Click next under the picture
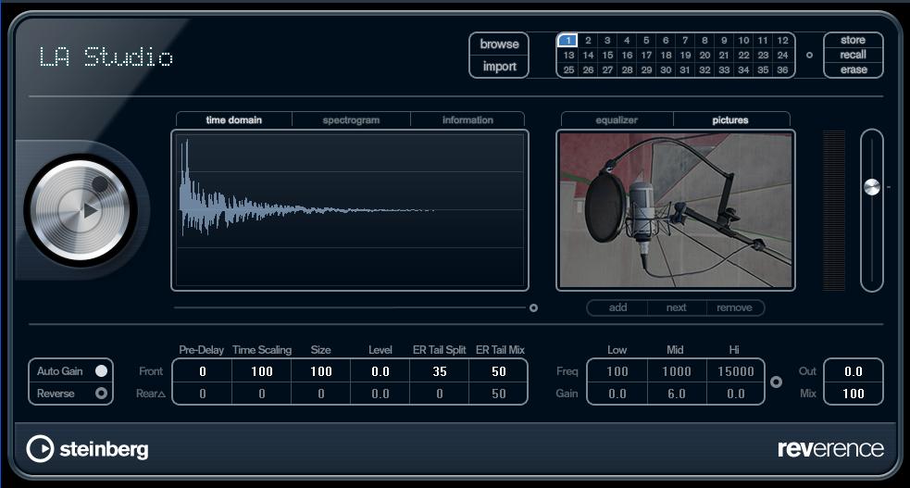This screenshot has width=910, height=488. pyautogui.click(x=676, y=307)
